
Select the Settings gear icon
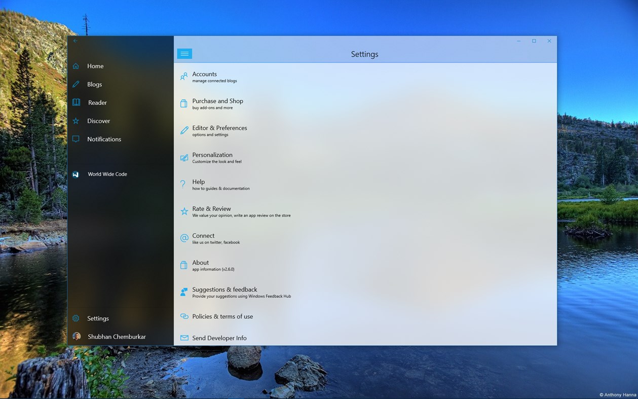76,318
